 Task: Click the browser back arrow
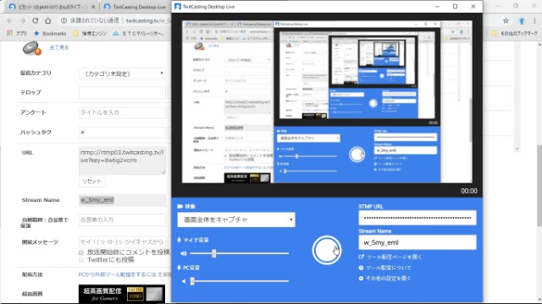[9, 20]
